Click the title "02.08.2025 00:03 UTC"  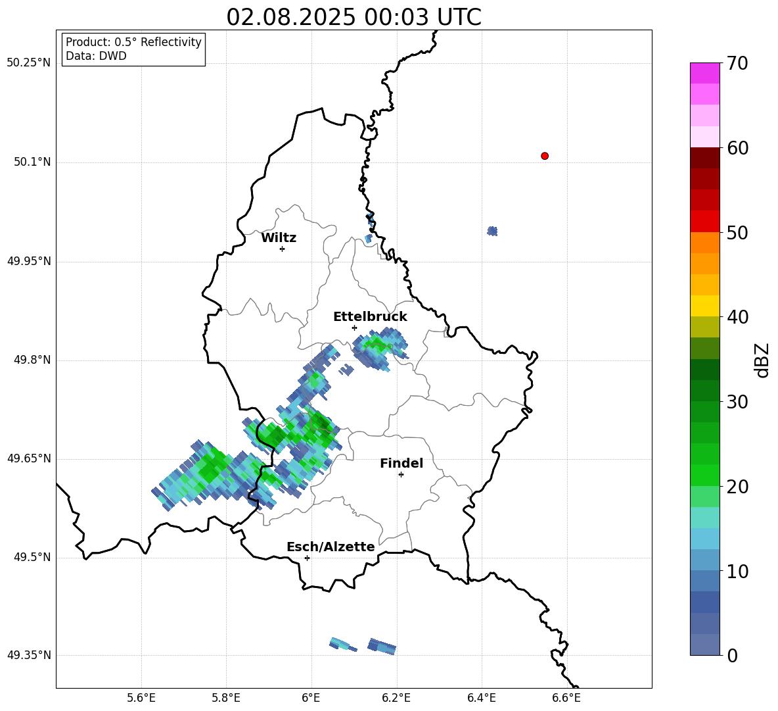[354, 17]
